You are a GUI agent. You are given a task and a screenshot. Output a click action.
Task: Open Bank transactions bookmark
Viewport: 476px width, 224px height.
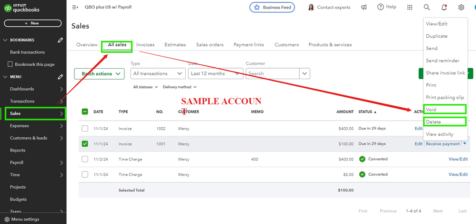click(x=27, y=52)
